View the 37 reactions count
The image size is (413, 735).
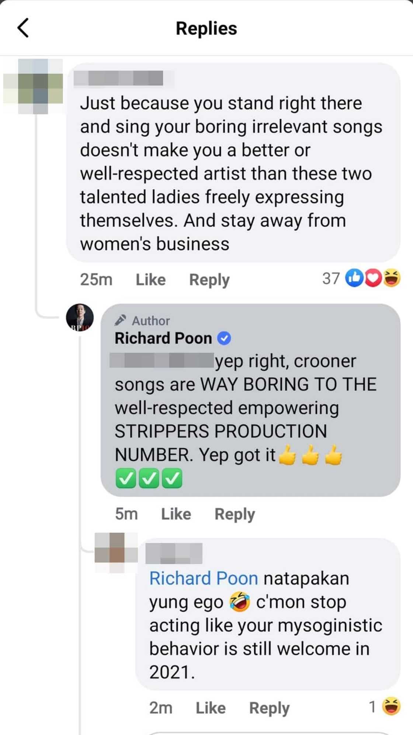click(x=331, y=278)
